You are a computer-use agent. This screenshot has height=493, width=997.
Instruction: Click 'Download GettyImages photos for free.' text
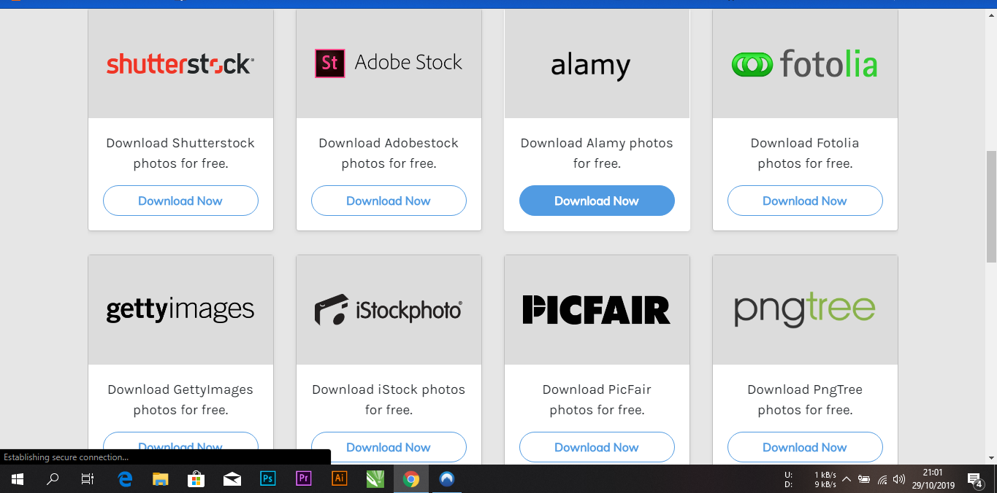coord(180,400)
